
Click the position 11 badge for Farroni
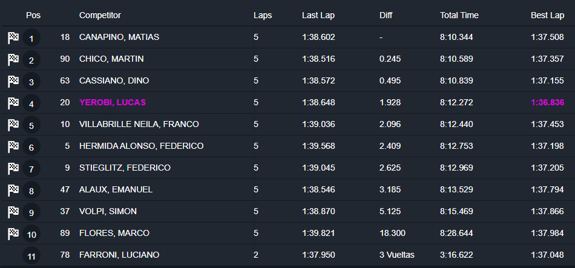[31, 256]
